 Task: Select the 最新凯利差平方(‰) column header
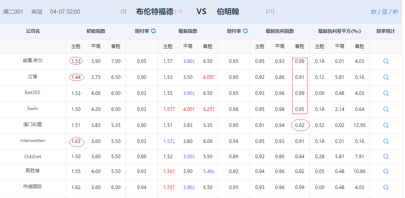coord(339,31)
